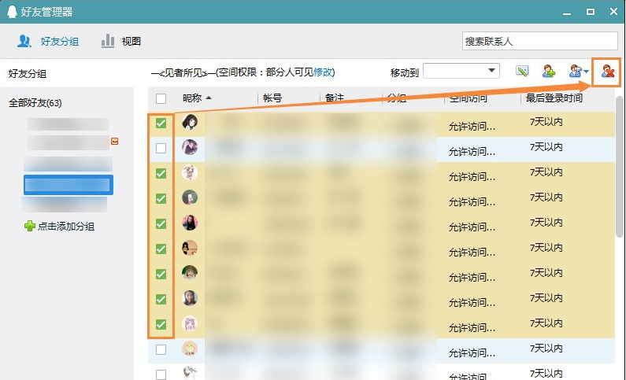The width and height of the screenshot is (626, 380).
Task: Maximize the 好友管理器 window
Action: [x=590, y=12]
